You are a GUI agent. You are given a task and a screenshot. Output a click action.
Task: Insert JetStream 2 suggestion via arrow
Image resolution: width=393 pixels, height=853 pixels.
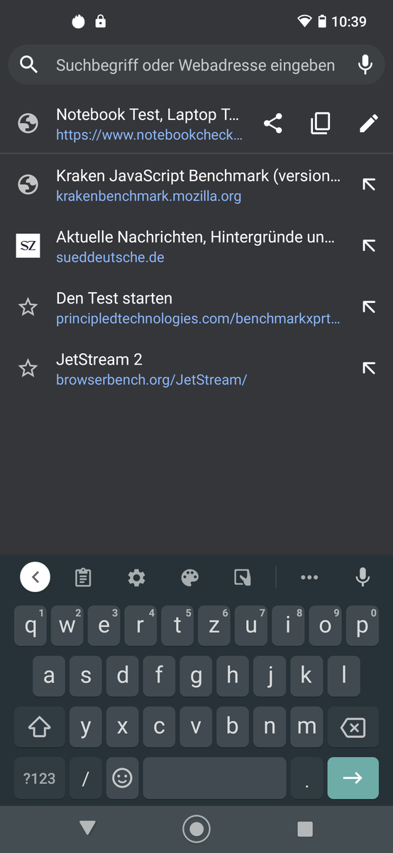(368, 368)
